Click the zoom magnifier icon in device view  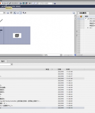[24, 13]
